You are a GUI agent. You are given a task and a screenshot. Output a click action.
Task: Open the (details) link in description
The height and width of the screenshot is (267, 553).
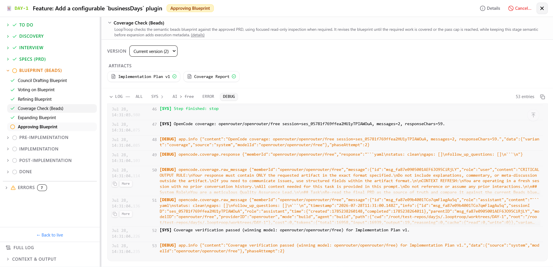tap(198, 35)
